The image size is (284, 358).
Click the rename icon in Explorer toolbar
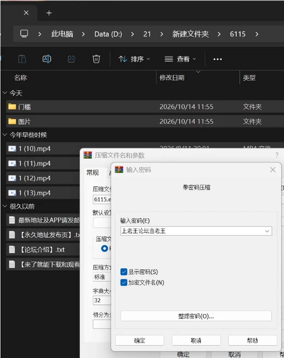pyautogui.click(x=47, y=59)
